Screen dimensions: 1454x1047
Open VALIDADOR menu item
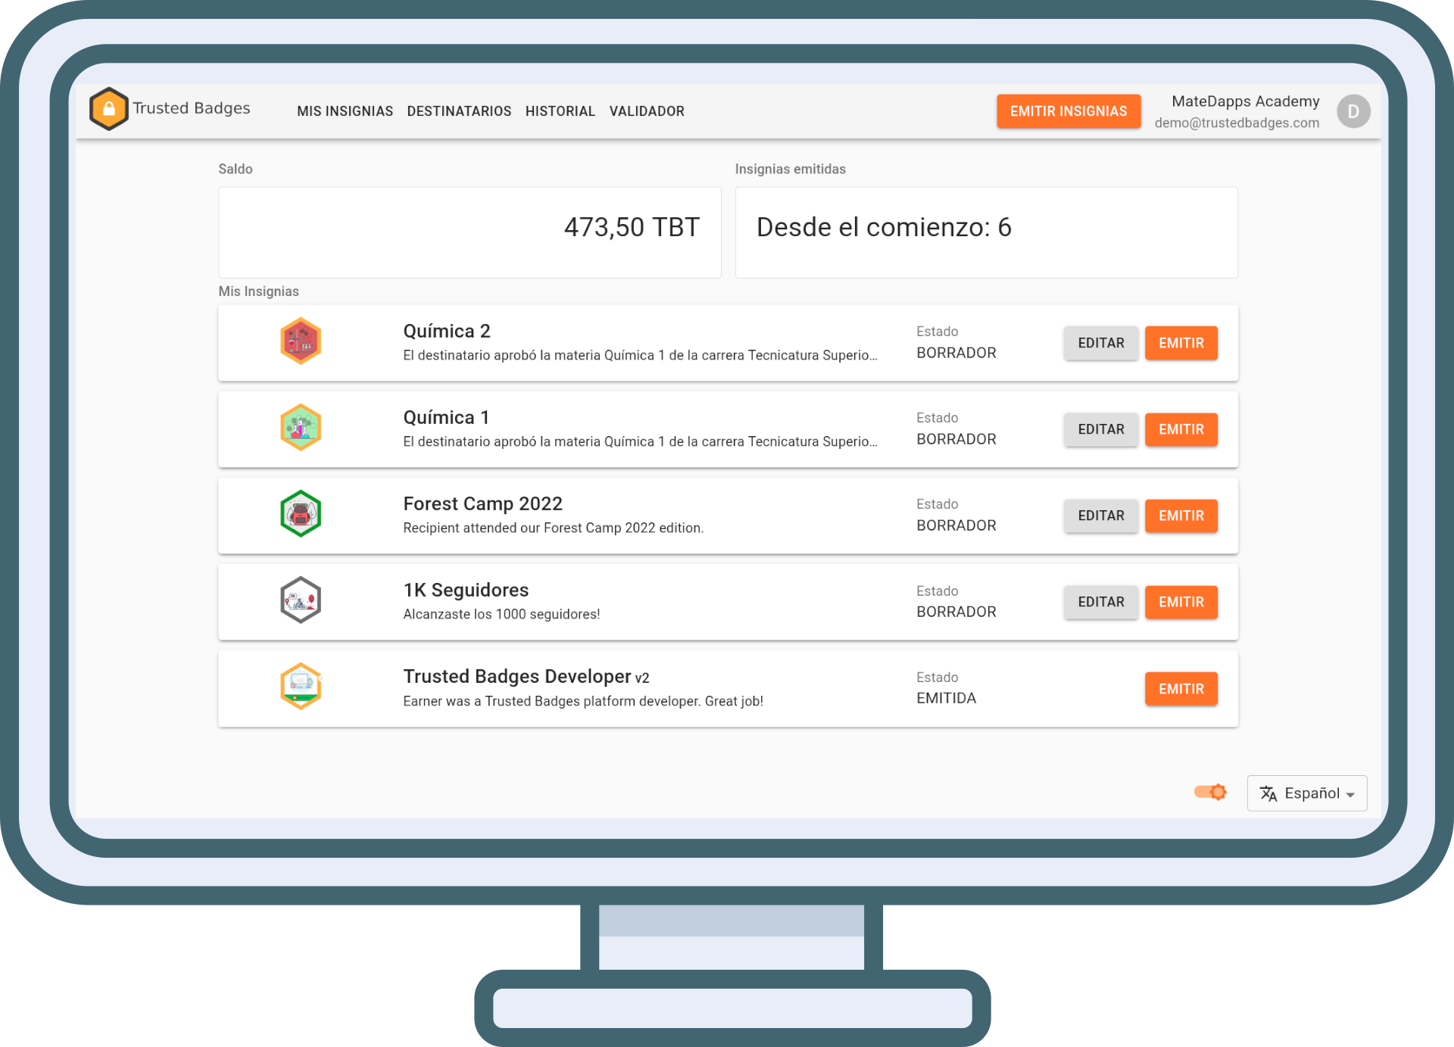(x=647, y=111)
